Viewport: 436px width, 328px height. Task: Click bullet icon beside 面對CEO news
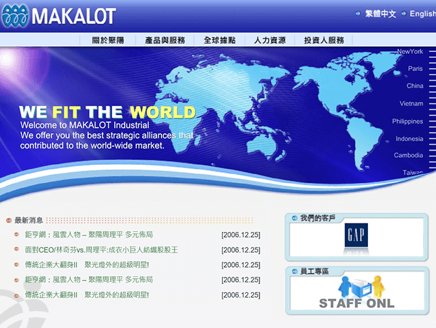pyautogui.click(x=16, y=249)
